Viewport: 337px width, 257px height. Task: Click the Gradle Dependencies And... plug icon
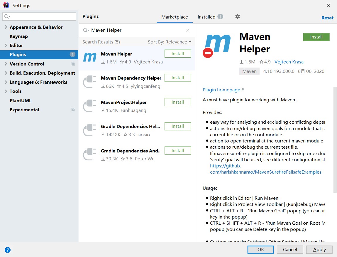[90, 154]
